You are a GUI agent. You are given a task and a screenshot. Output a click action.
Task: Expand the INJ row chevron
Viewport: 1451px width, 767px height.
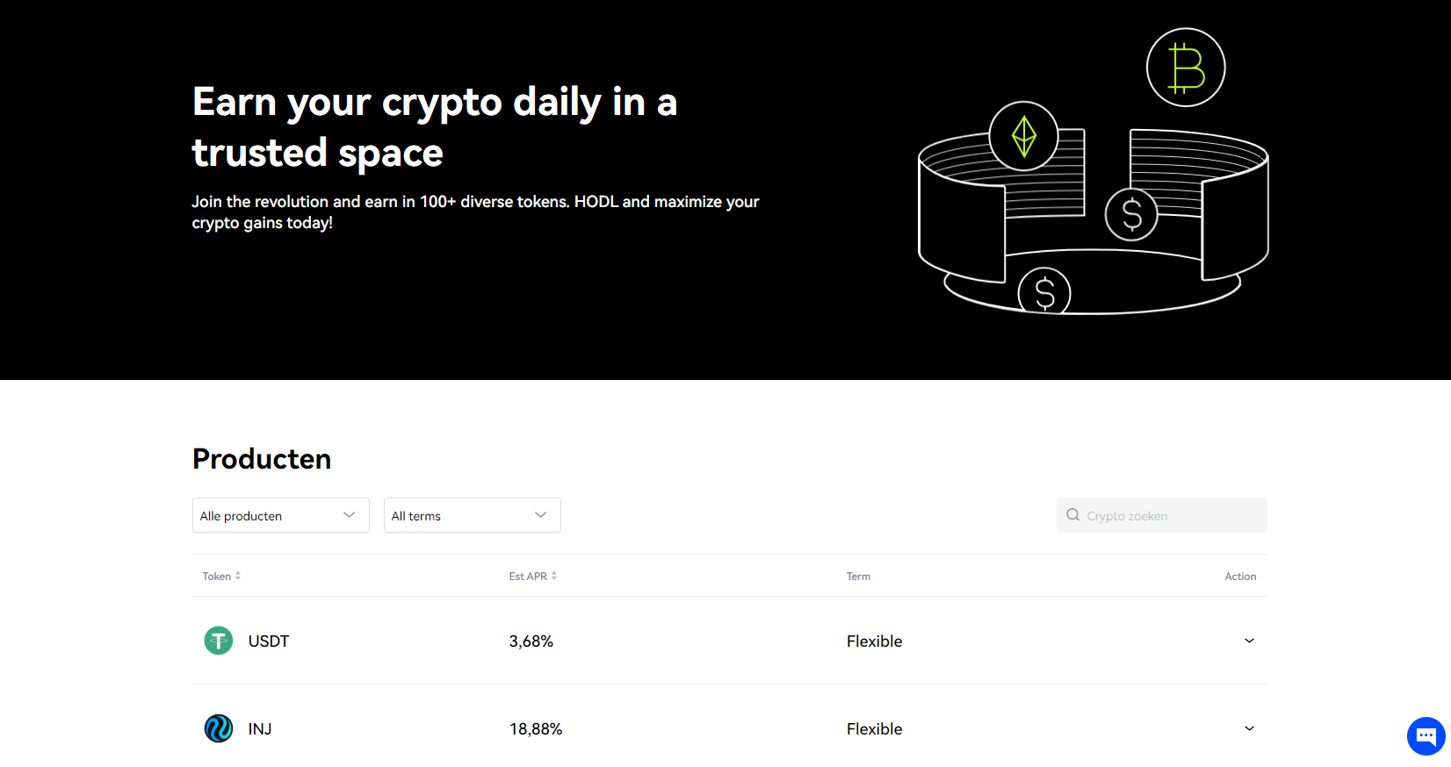tap(1249, 728)
